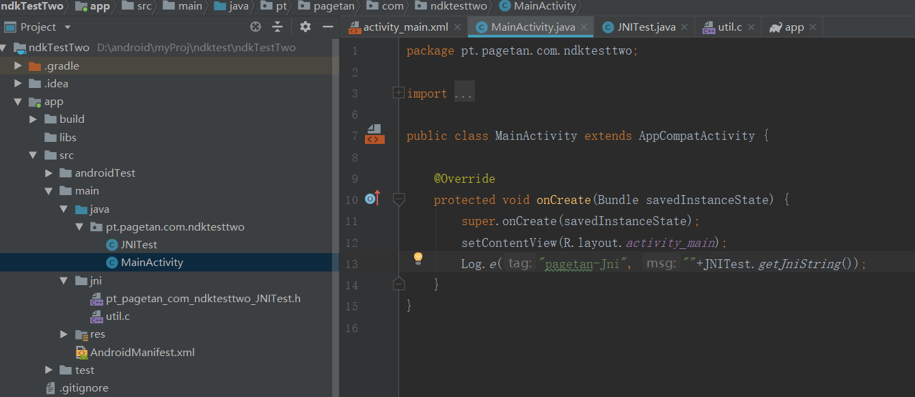This screenshot has width=915, height=397.
Task: Click the util.c C++ file icon
Action: point(96,317)
